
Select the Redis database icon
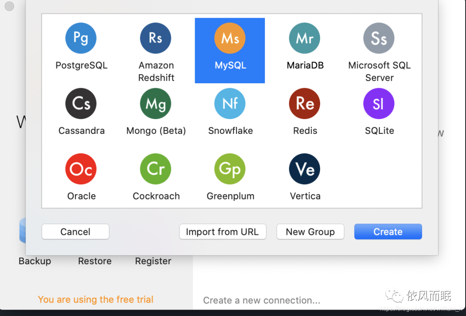tap(304, 104)
